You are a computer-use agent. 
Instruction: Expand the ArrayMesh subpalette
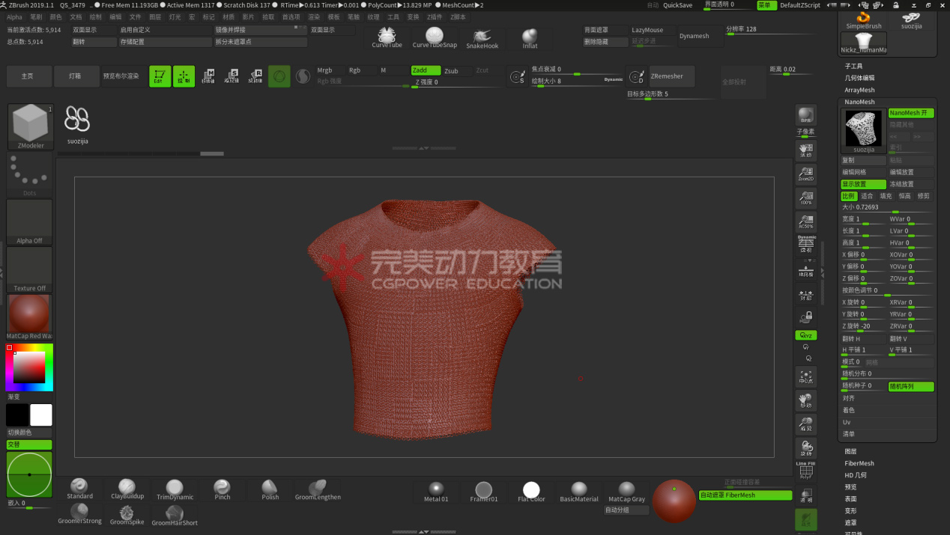tap(859, 90)
